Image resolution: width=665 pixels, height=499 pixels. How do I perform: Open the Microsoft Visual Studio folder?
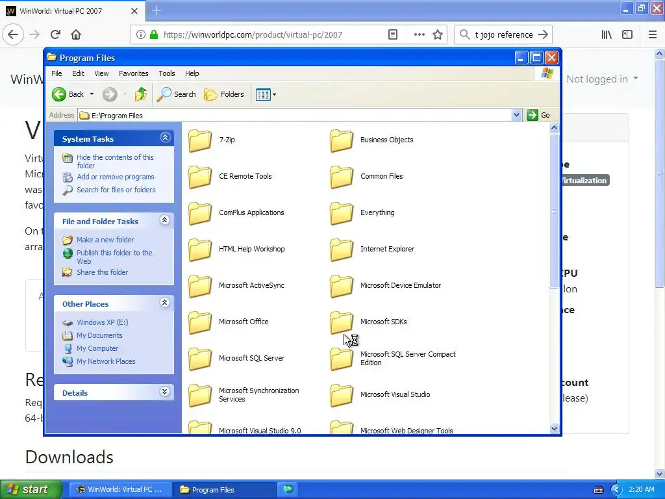click(380, 396)
